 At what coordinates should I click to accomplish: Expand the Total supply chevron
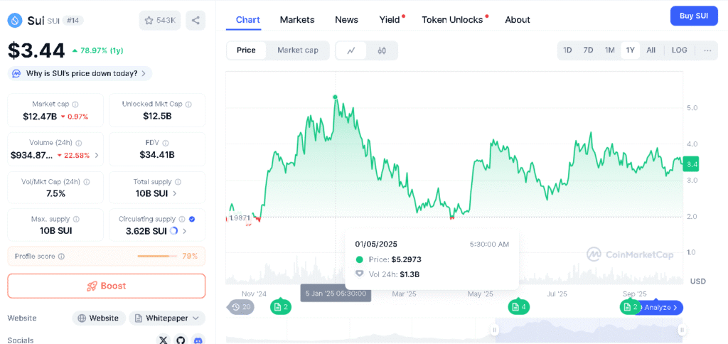175,193
